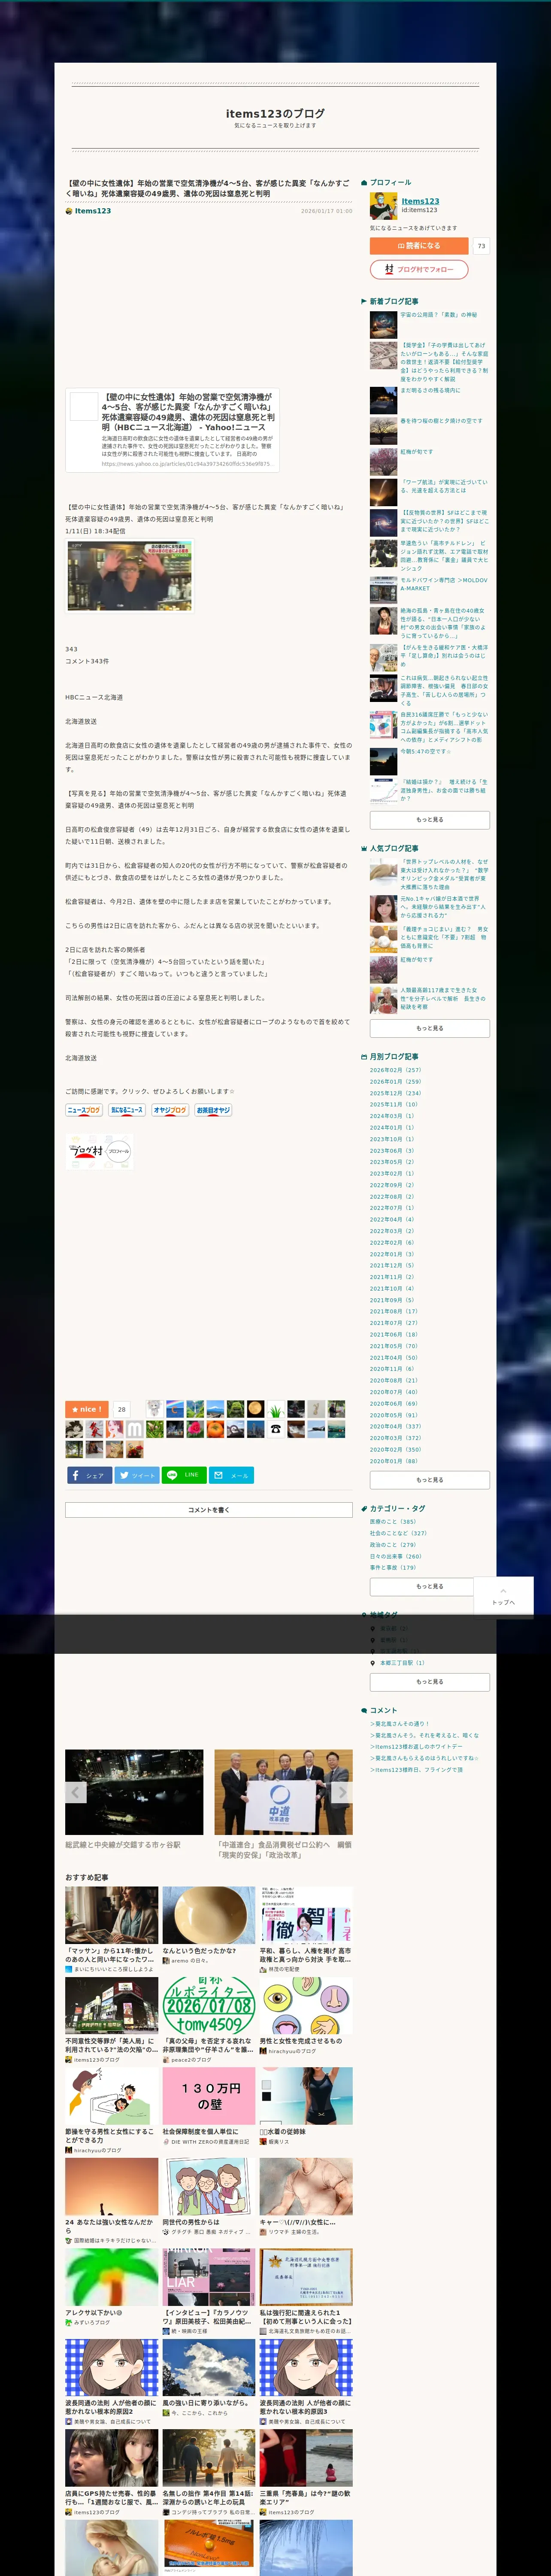
Task: Open the 事件と事故 (179) category
Action: click(393, 1567)
